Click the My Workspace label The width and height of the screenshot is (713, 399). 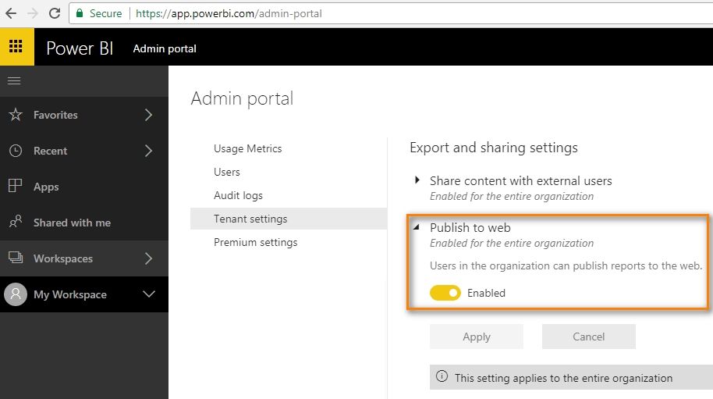[x=70, y=295]
